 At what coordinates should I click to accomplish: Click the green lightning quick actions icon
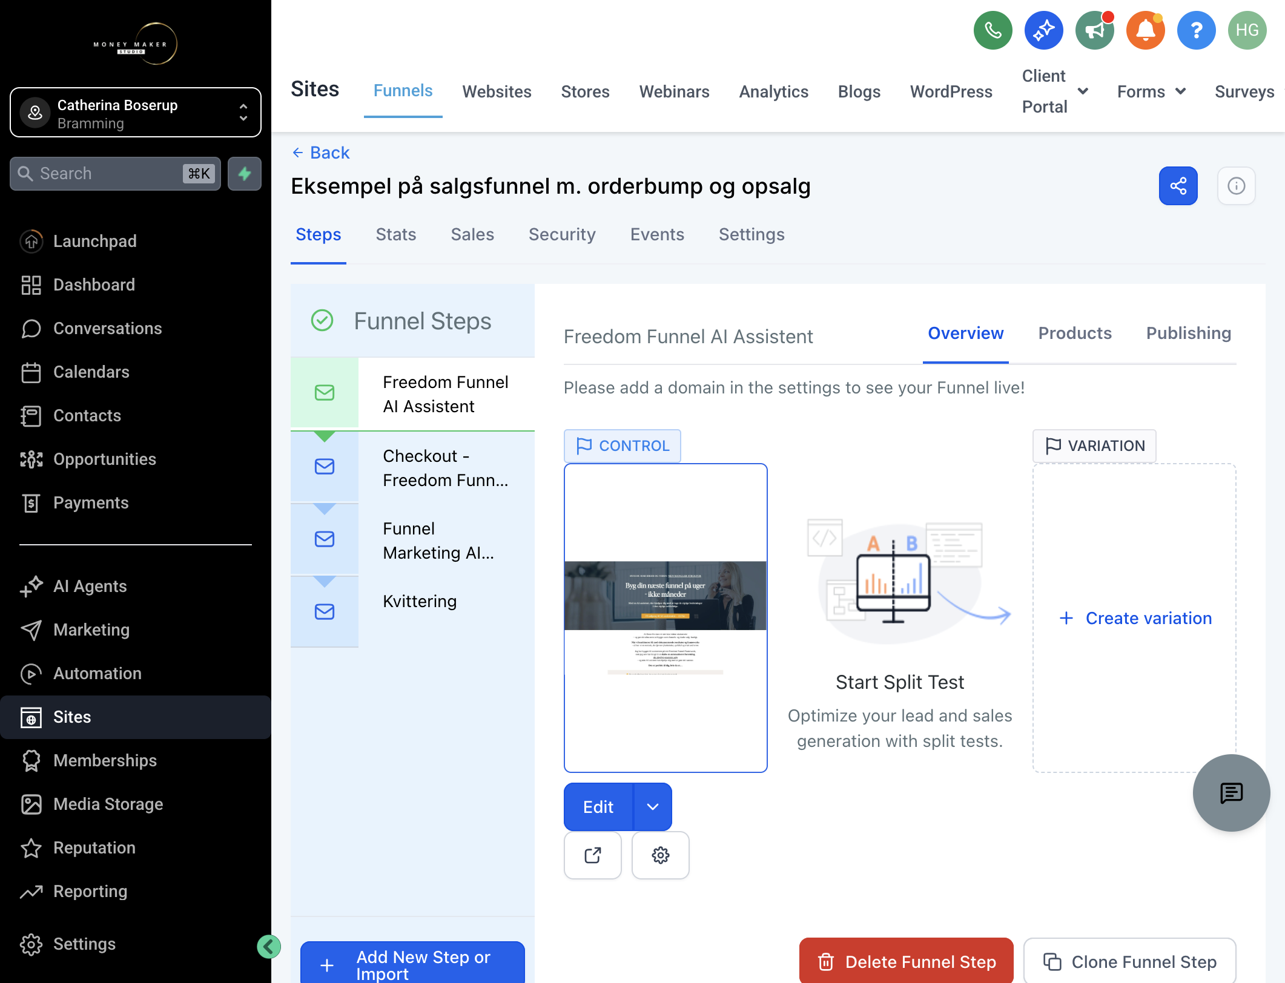click(245, 174)
